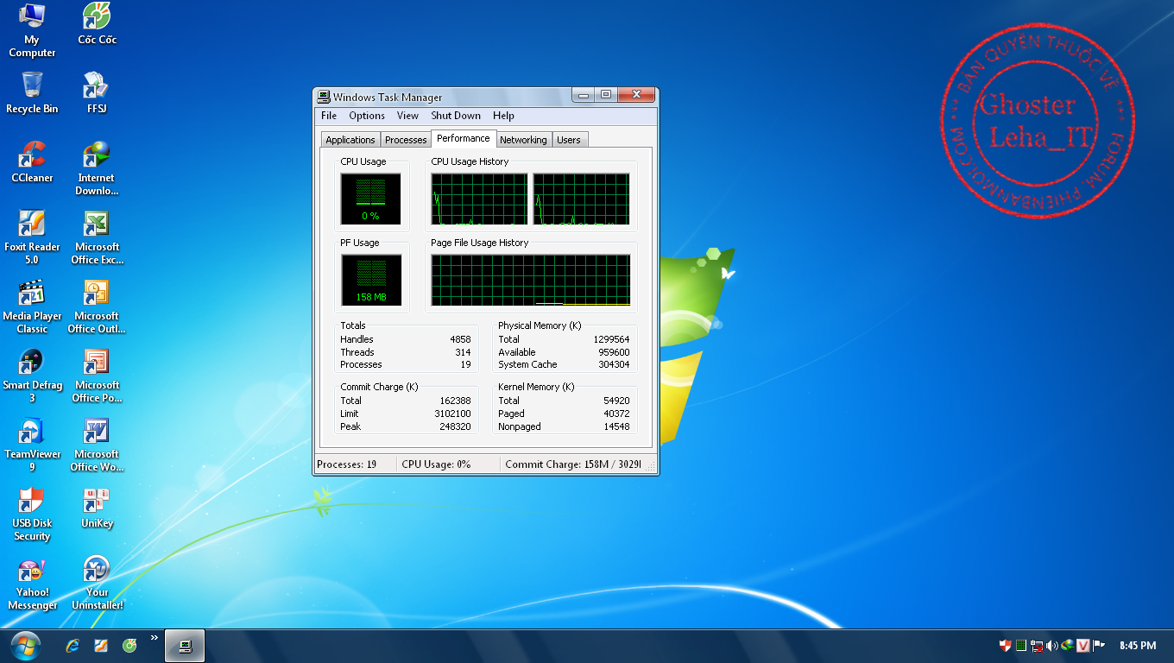The image size is (1174, 663).
Task: Open the Options menu in Task Manager
Action: click(367, 116)
